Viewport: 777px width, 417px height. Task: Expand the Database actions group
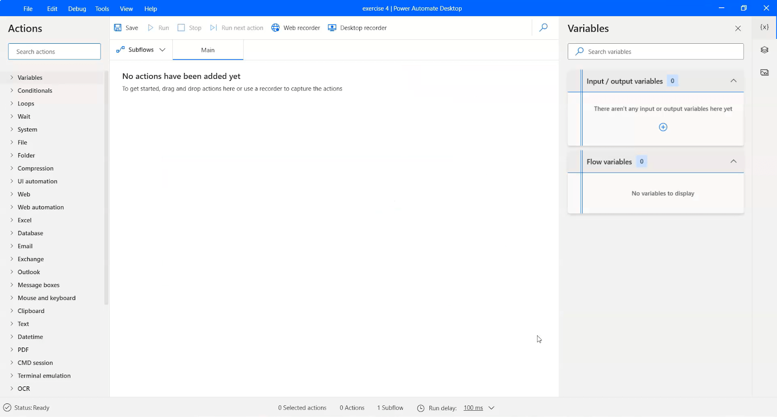pos(12,233)
